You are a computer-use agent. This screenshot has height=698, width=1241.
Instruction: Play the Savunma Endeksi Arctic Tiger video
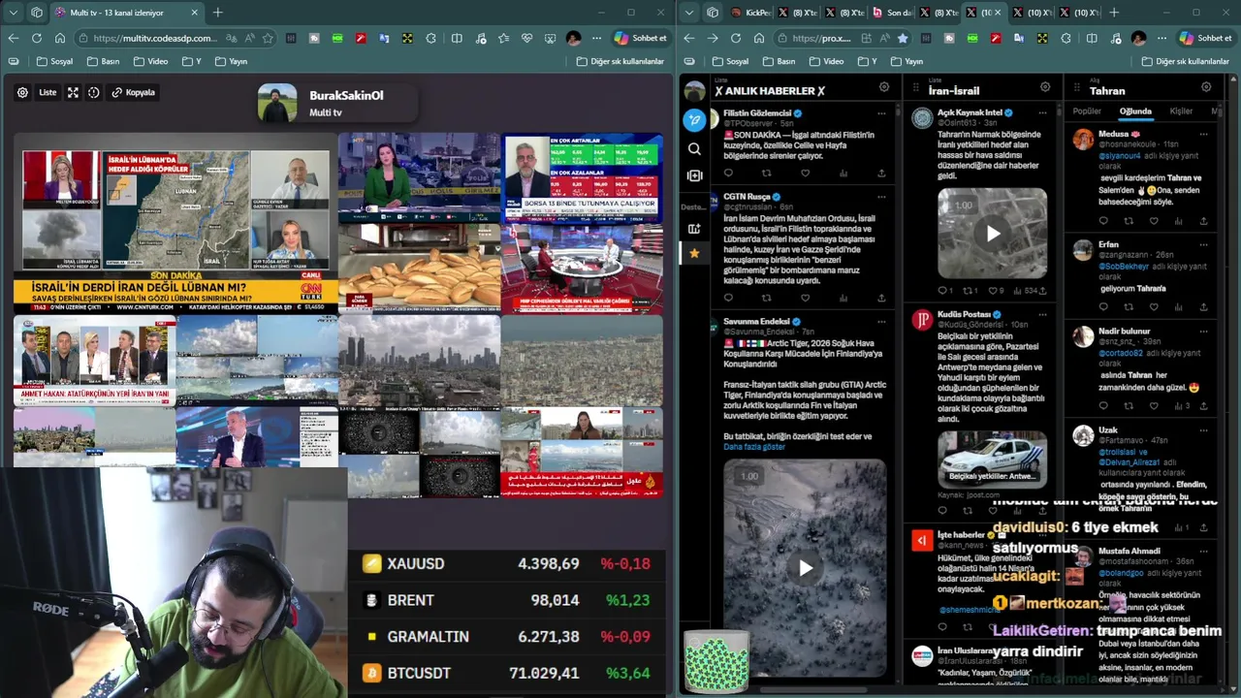(x=805, y=568)
